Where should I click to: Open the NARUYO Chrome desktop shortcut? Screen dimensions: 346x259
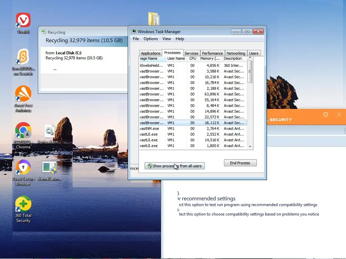click(x=23, y=136)
